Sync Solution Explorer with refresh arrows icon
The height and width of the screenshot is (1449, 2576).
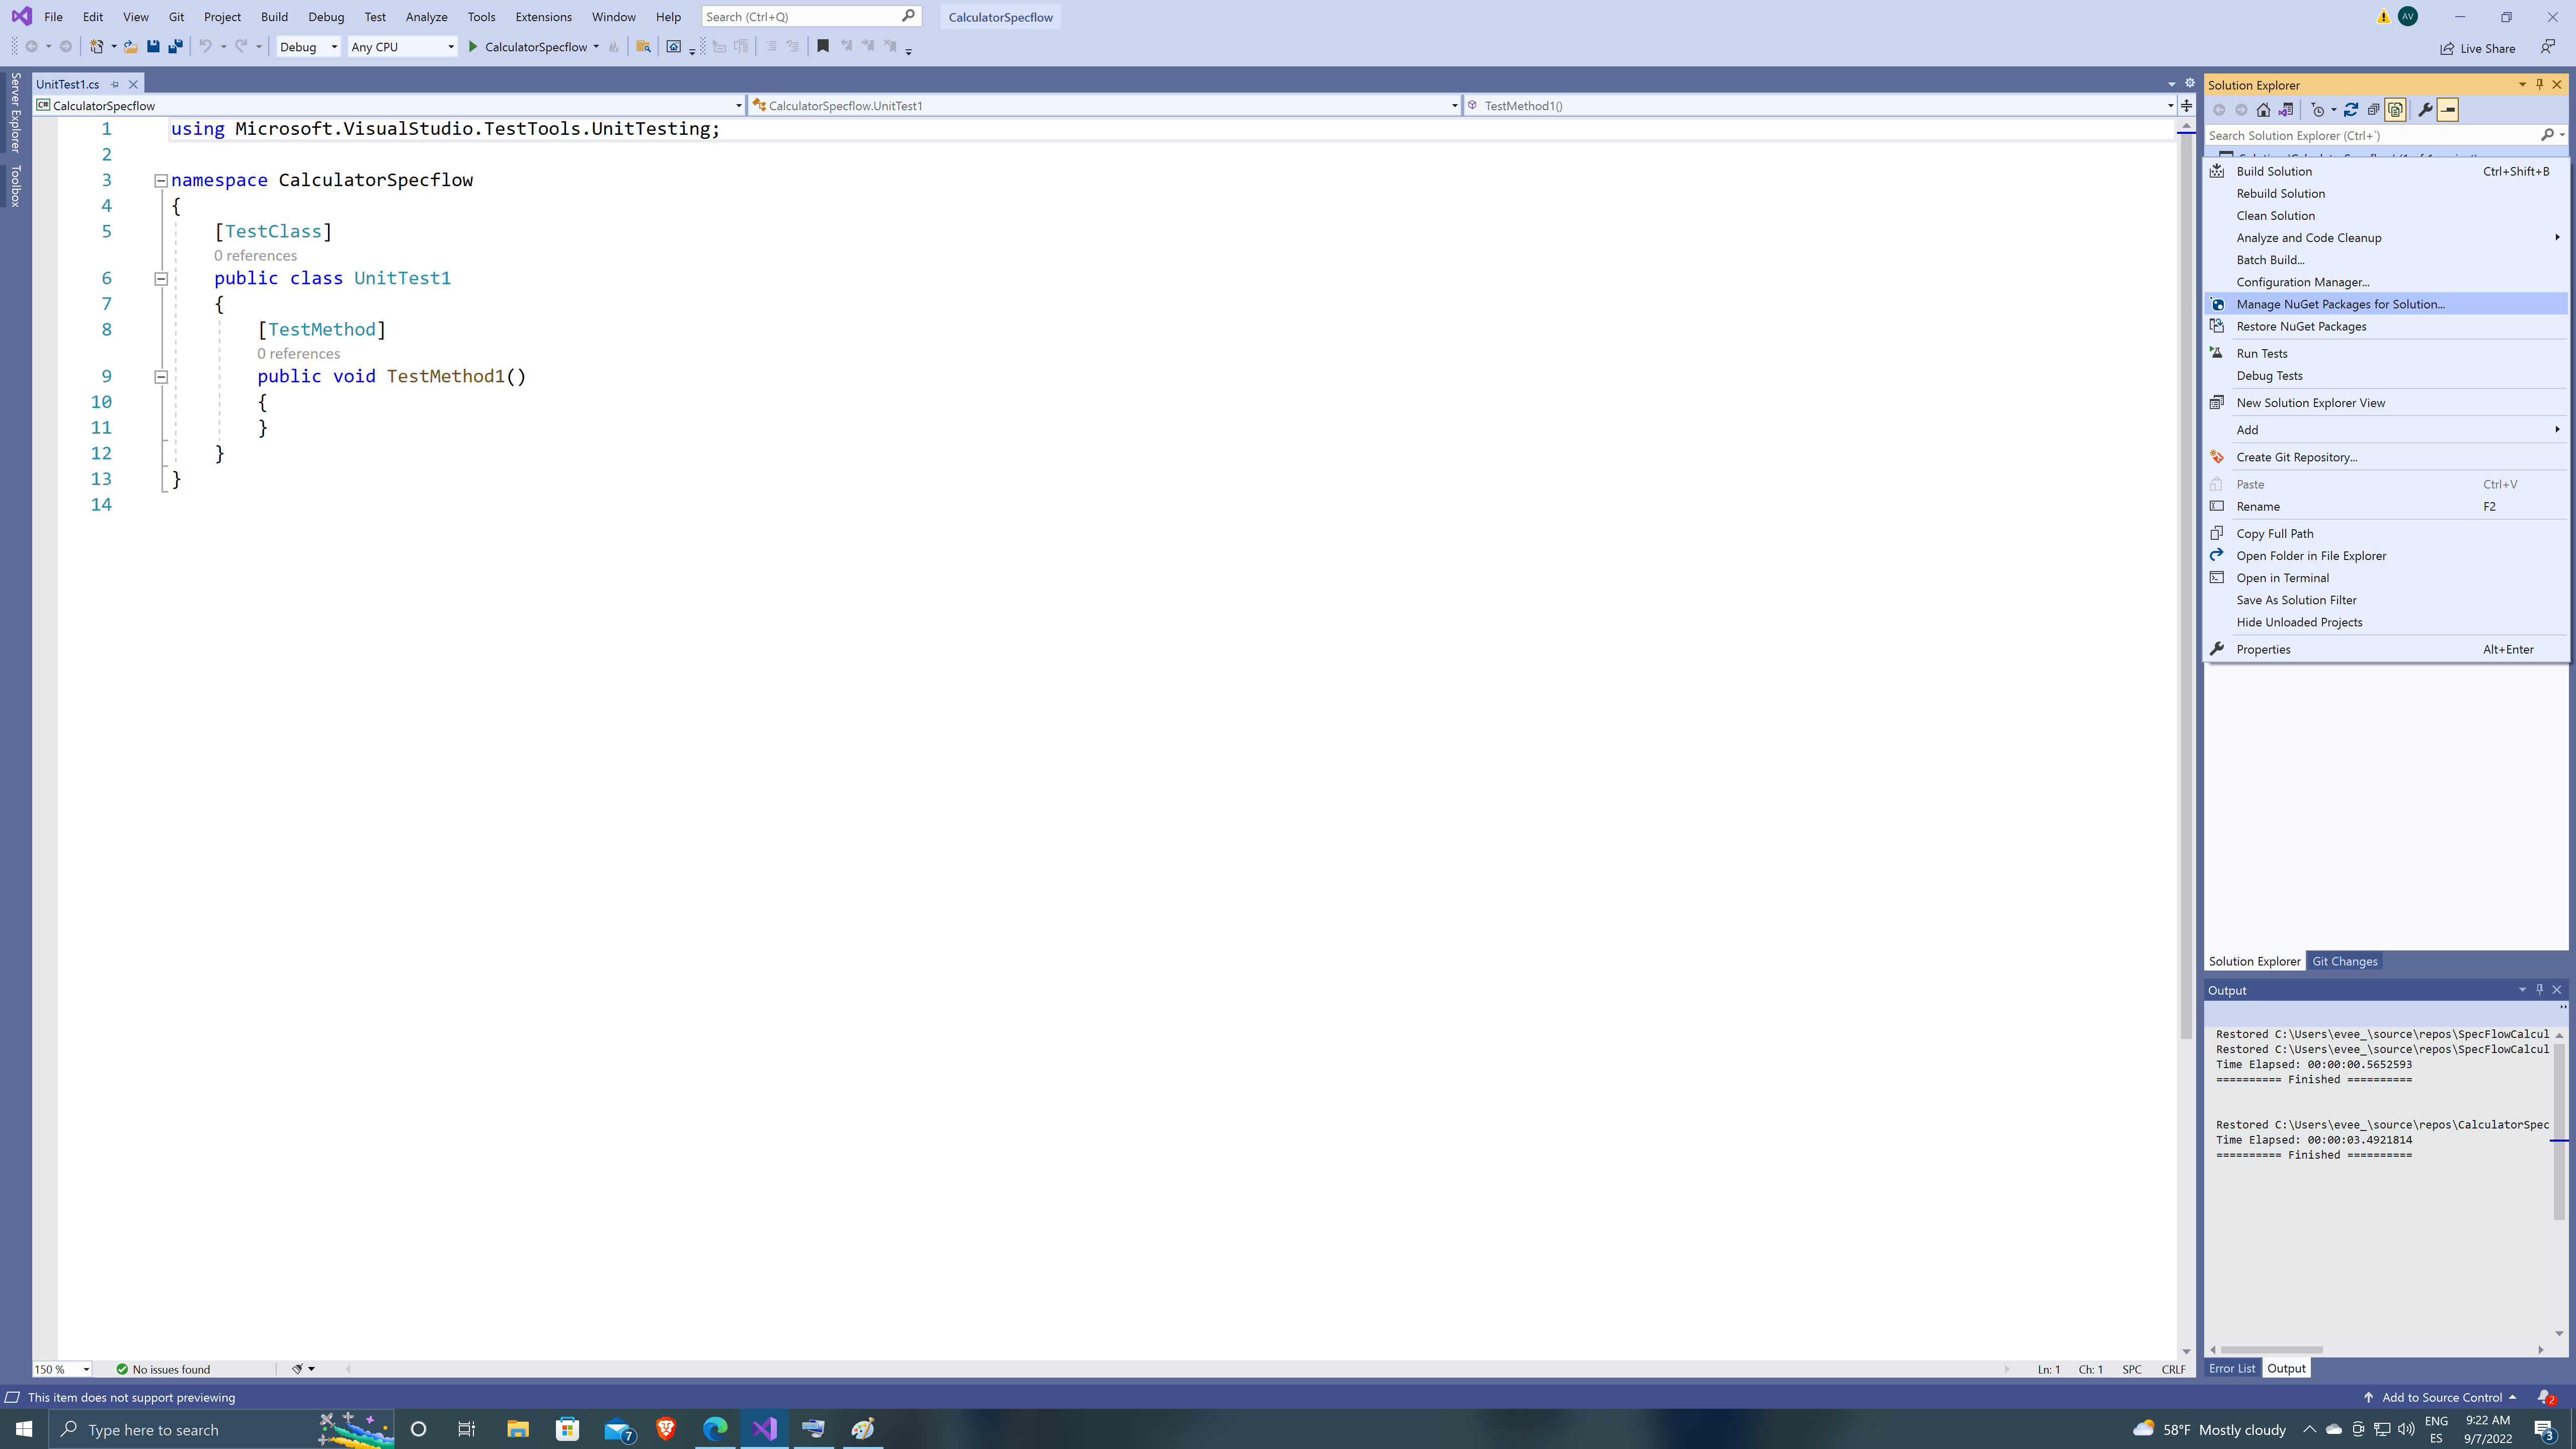tap(2351, 110)
